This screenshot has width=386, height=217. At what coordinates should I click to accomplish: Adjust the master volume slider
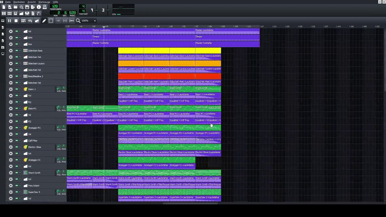tap(96, 10)
